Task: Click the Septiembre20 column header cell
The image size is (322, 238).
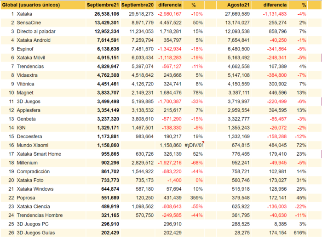Action: 138,5
